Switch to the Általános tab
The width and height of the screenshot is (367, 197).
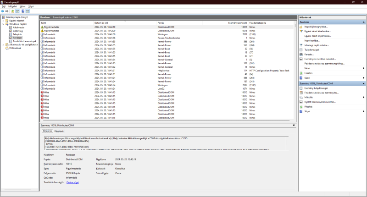(48, 131)
